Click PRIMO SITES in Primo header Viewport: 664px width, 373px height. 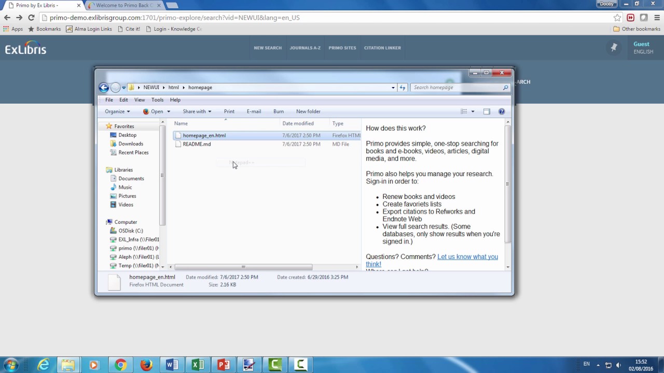point(342,48)
